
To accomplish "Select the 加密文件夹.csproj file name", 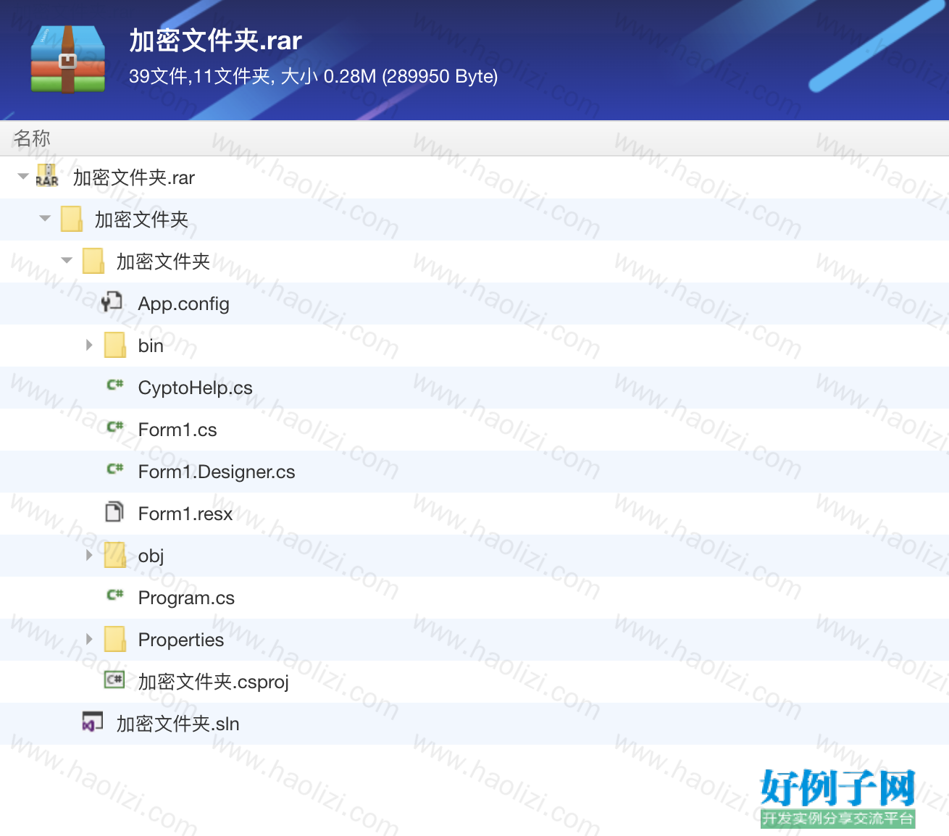I will (214, 682).
